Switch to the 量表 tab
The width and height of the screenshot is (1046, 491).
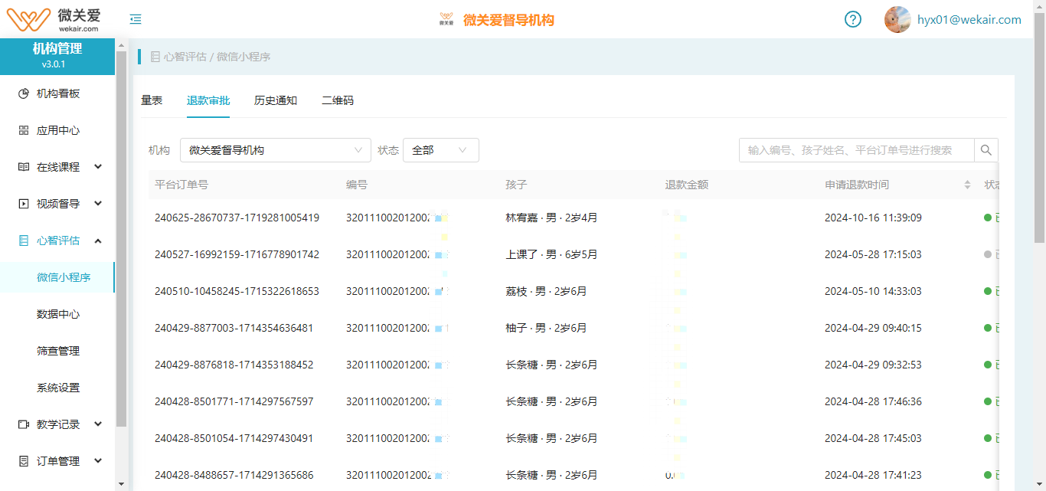coord(152,100)
